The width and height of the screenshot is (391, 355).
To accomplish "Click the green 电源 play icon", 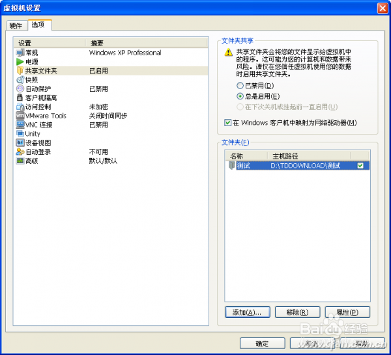I will 20,62.
